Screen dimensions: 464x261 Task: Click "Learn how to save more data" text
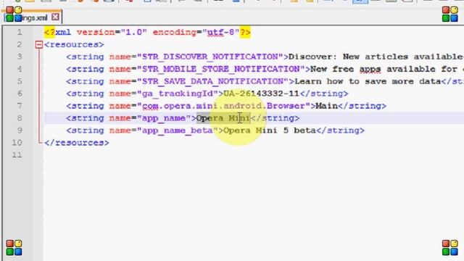(368, 81)
